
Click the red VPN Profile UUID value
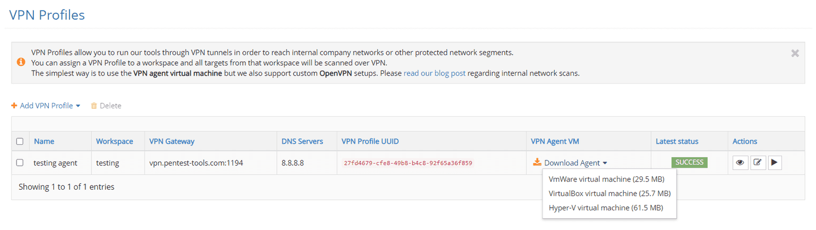pyautogui.click(x=407, y=163)
